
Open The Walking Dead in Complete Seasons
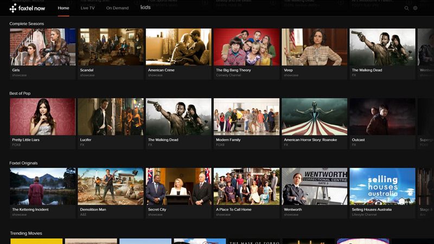[382, 47]
